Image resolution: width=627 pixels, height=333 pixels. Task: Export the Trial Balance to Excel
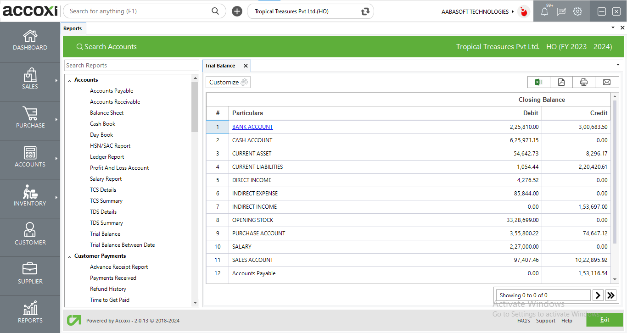pyautogui.click(x=538, y=82)
